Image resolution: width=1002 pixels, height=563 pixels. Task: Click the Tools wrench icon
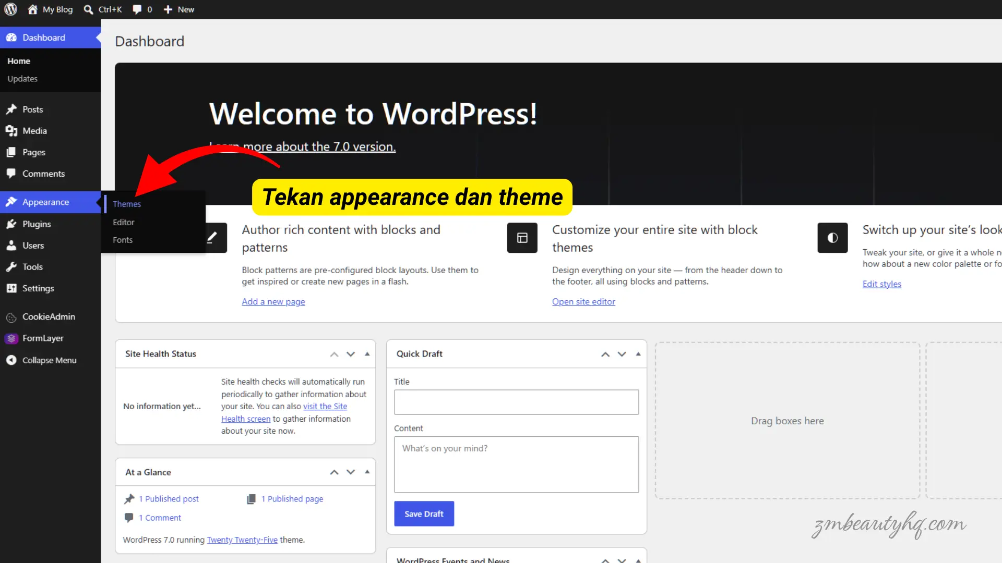(x=11, y=267)
